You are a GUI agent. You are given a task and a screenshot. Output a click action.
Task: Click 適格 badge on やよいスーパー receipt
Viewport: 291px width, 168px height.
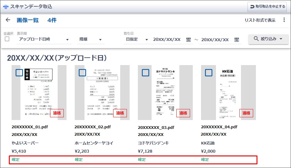[57, 113]
